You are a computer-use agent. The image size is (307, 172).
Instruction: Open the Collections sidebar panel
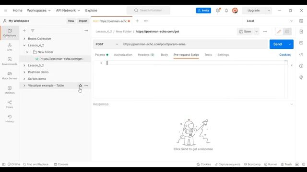click(10, 32)
